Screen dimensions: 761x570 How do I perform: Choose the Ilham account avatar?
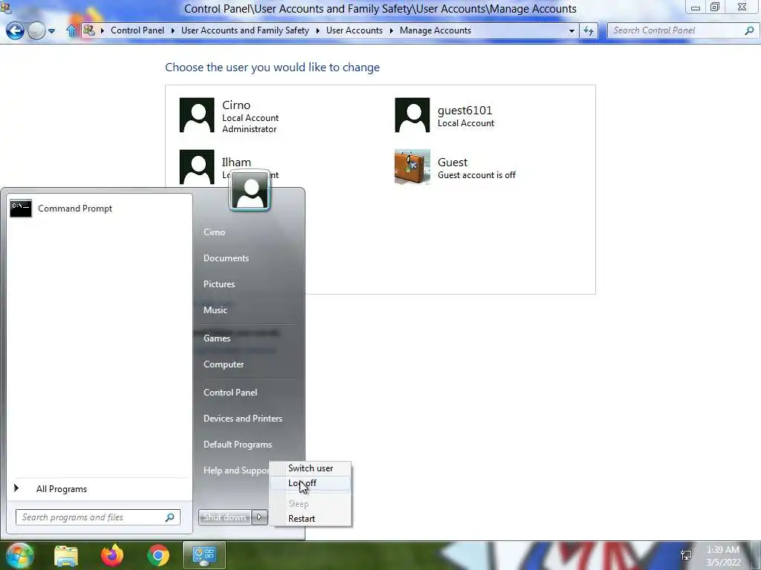(196, 167)
